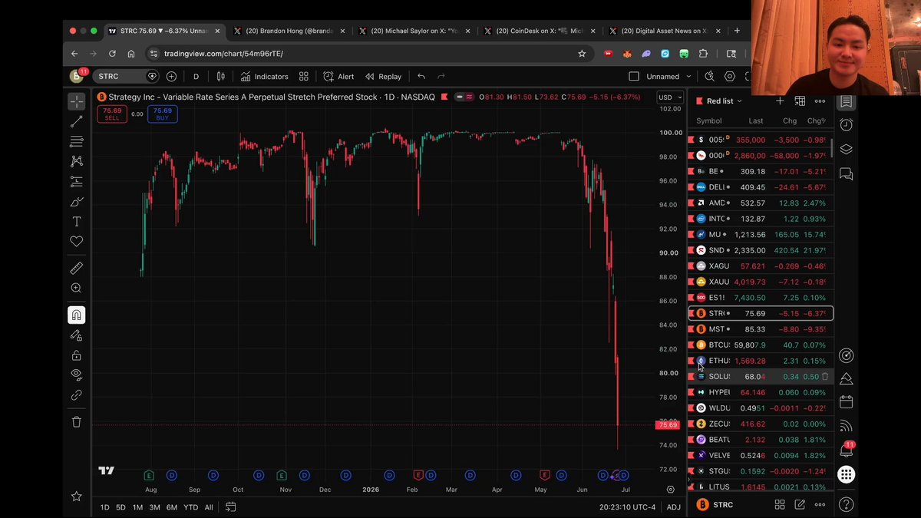The image size is (921, 518).
Task: Open the Fibonacci retracement tools
Action: (76, 141)
